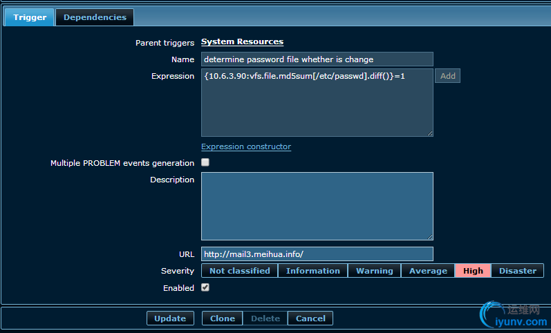Switch to the Dependencies tab
The image size is (551, 333).
(x=95, y=17)
